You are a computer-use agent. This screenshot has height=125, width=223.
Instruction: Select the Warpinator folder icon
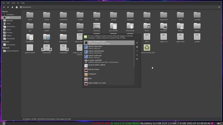point(63,37)
